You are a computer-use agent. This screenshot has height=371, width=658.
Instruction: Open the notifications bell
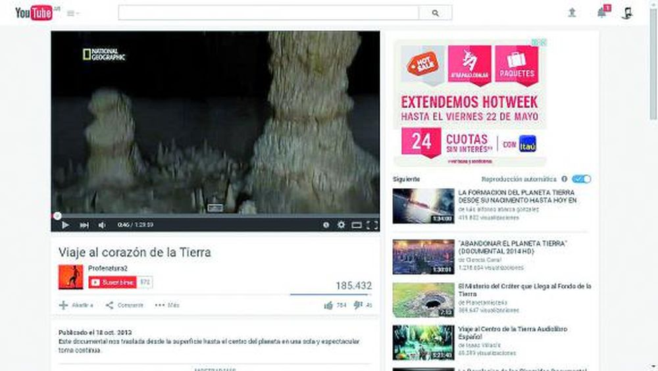click(x=601, y=13)
